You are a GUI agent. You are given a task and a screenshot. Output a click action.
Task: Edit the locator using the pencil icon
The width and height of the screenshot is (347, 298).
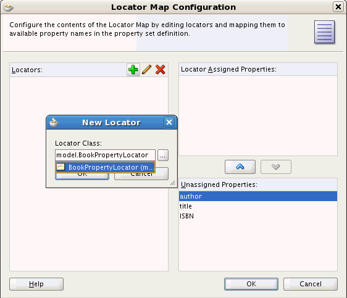tap(147, 70)
